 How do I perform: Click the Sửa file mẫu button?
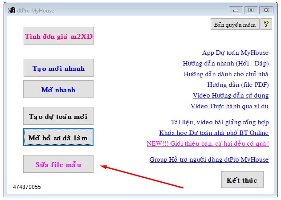58,164
